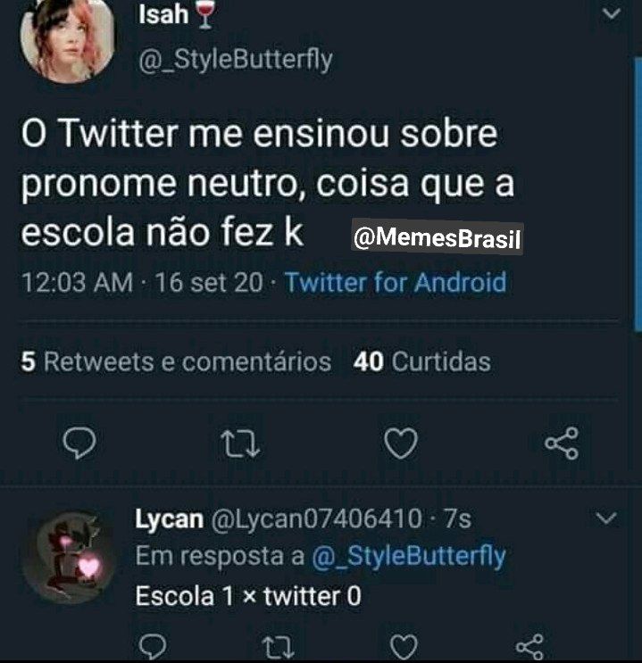Reply to Isah's main tweet
The image size is (642, 663).
79,443
